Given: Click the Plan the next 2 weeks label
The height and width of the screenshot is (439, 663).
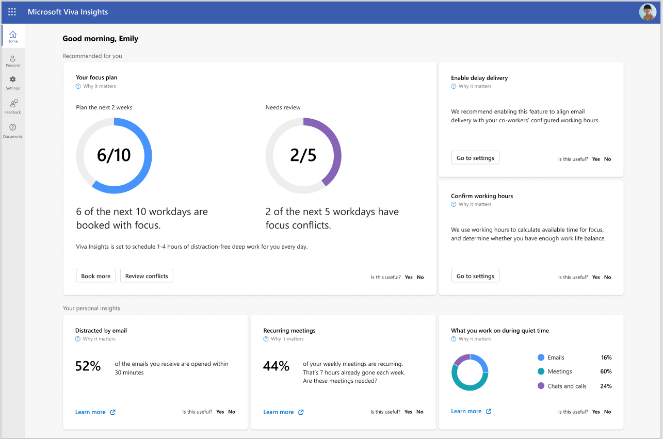Looking at the screenshot, I should pos(104,107).
